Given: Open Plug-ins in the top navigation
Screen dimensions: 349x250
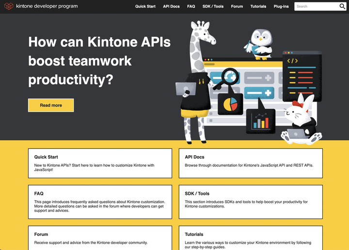Looking at the screenshot, I should point(281,6).
